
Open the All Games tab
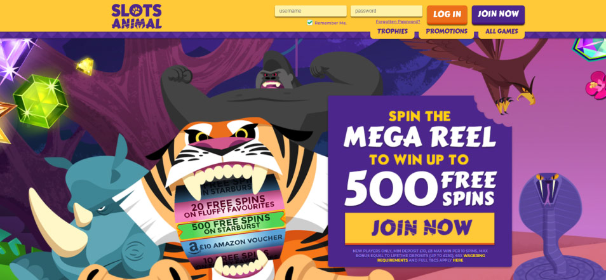502,31
